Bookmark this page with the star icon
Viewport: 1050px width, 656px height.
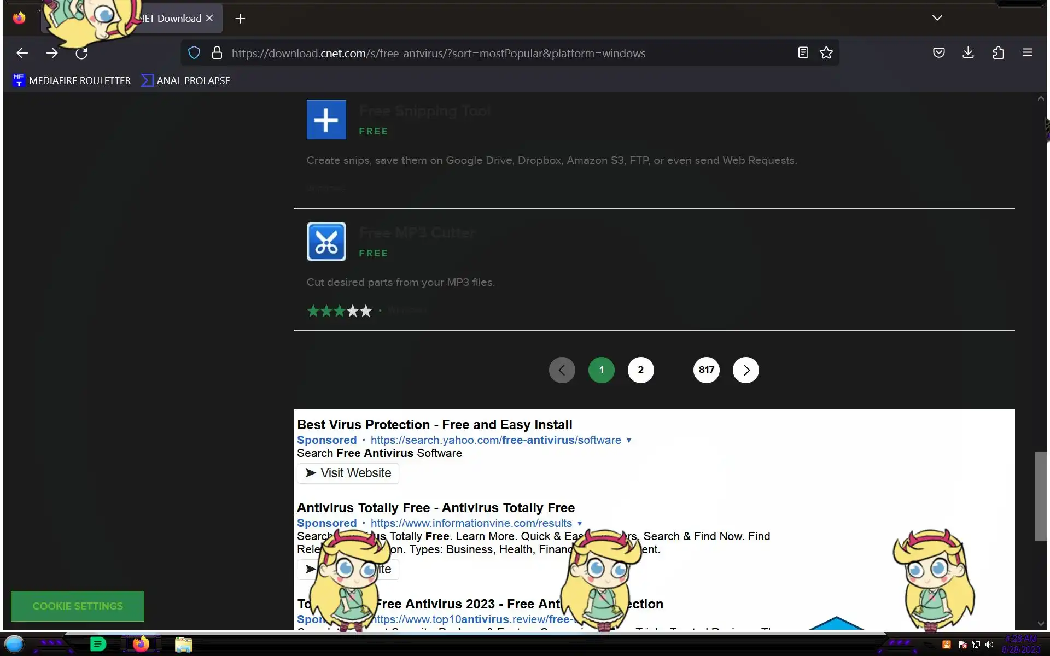click(x=826, y=53)
